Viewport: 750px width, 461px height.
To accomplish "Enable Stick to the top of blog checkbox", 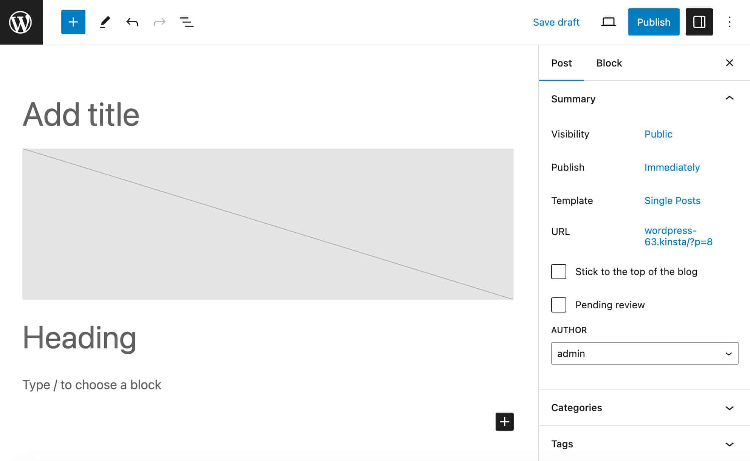I will (x=559, y=271).
